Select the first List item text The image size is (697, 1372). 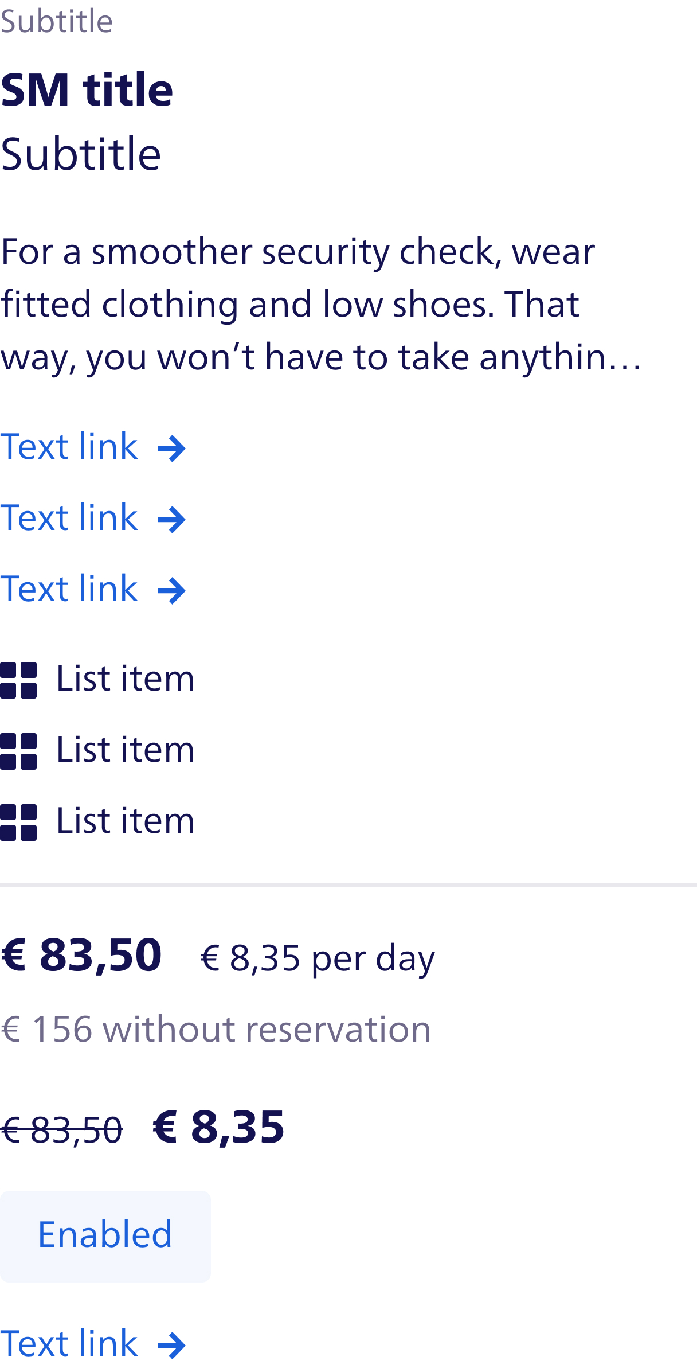(x=126, y=679)
